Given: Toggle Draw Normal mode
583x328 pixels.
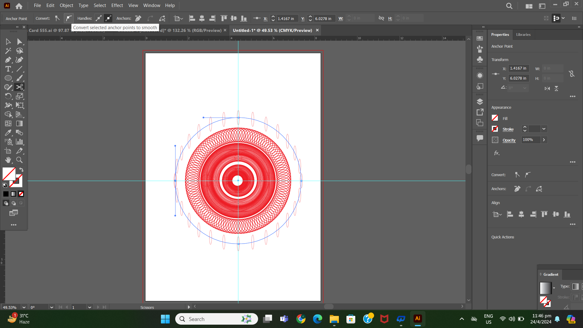Looking at the screenshot, I should pyautogui.click(x=6, y=203).
